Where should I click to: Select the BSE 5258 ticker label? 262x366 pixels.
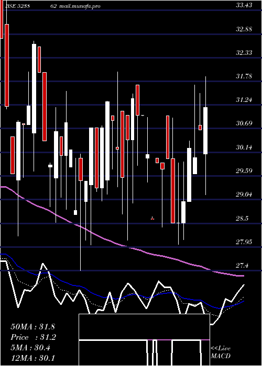pos(17,6)
